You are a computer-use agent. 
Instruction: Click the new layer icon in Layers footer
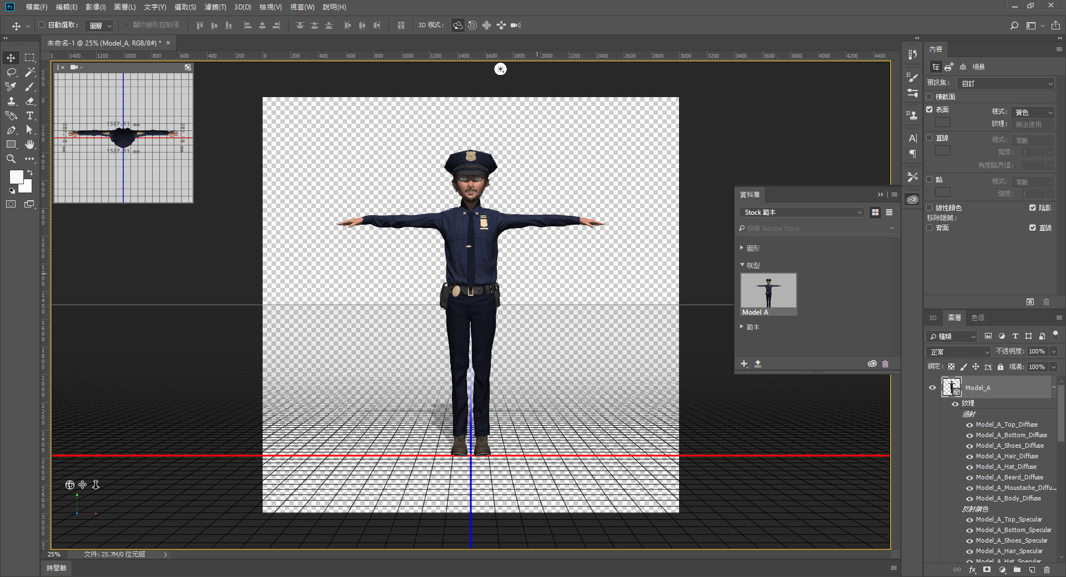(x=1032, y=570)
